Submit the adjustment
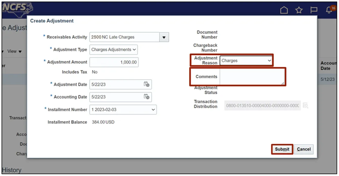Viewport: 339px width, 176px height. 282,149
